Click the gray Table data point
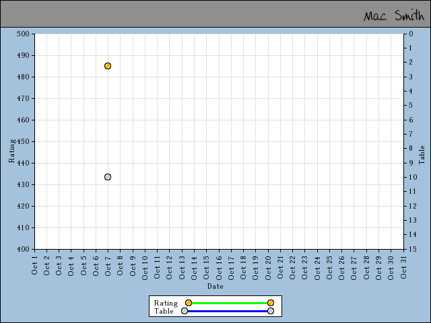Screen dimensions: 431x323 click(108, 177)
